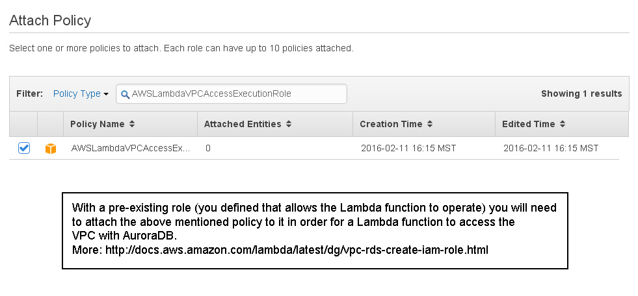Open the AWSLambdaVPCAccessEx... policy name link
This screenshot has height=296, width=638.
(x=130, y=148)
